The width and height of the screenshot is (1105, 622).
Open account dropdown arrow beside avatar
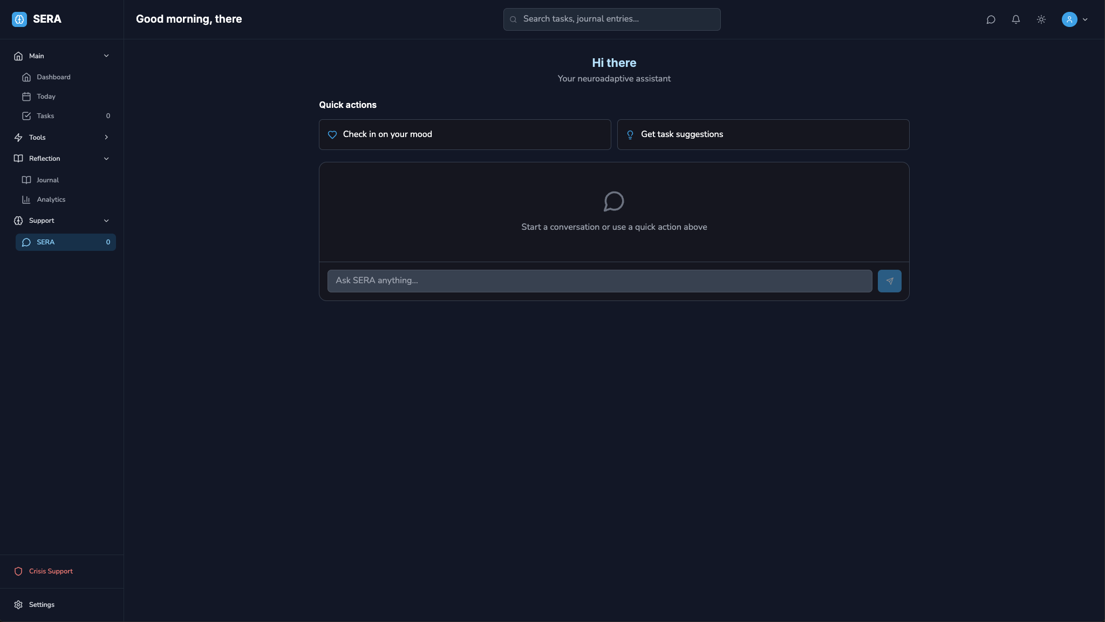tap(1085, 19)
